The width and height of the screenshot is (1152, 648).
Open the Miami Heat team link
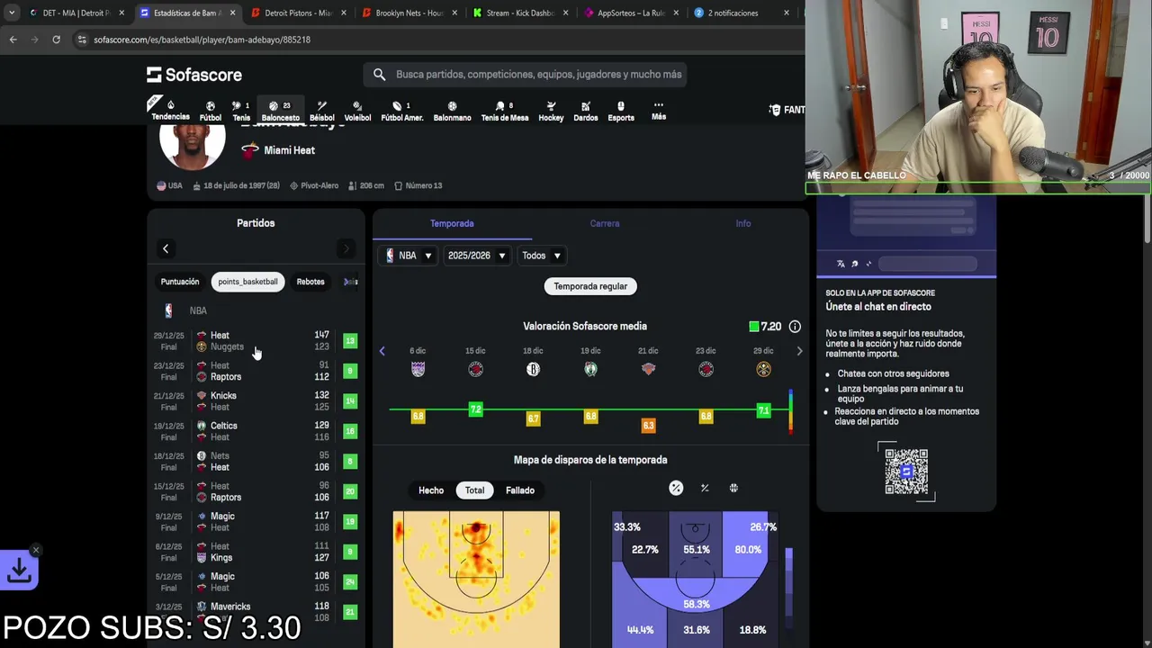pos(289,150)
